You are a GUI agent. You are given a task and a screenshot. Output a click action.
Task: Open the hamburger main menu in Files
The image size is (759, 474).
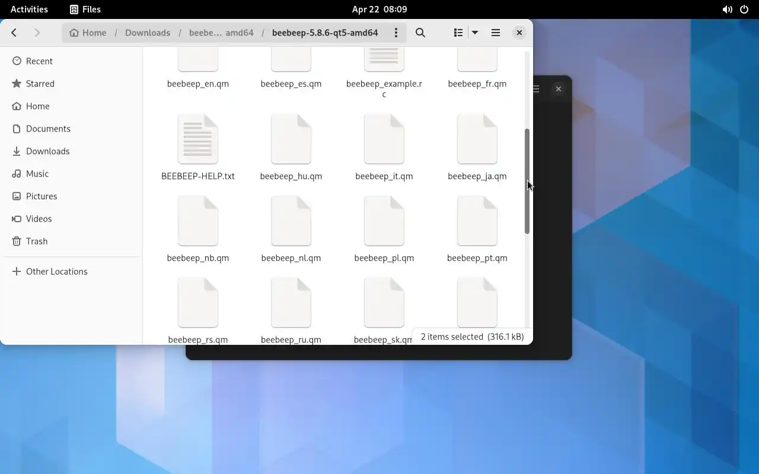click(496, 33)
